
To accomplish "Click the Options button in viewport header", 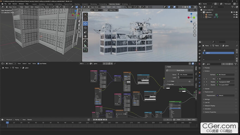I will click(x=192, y=10).
